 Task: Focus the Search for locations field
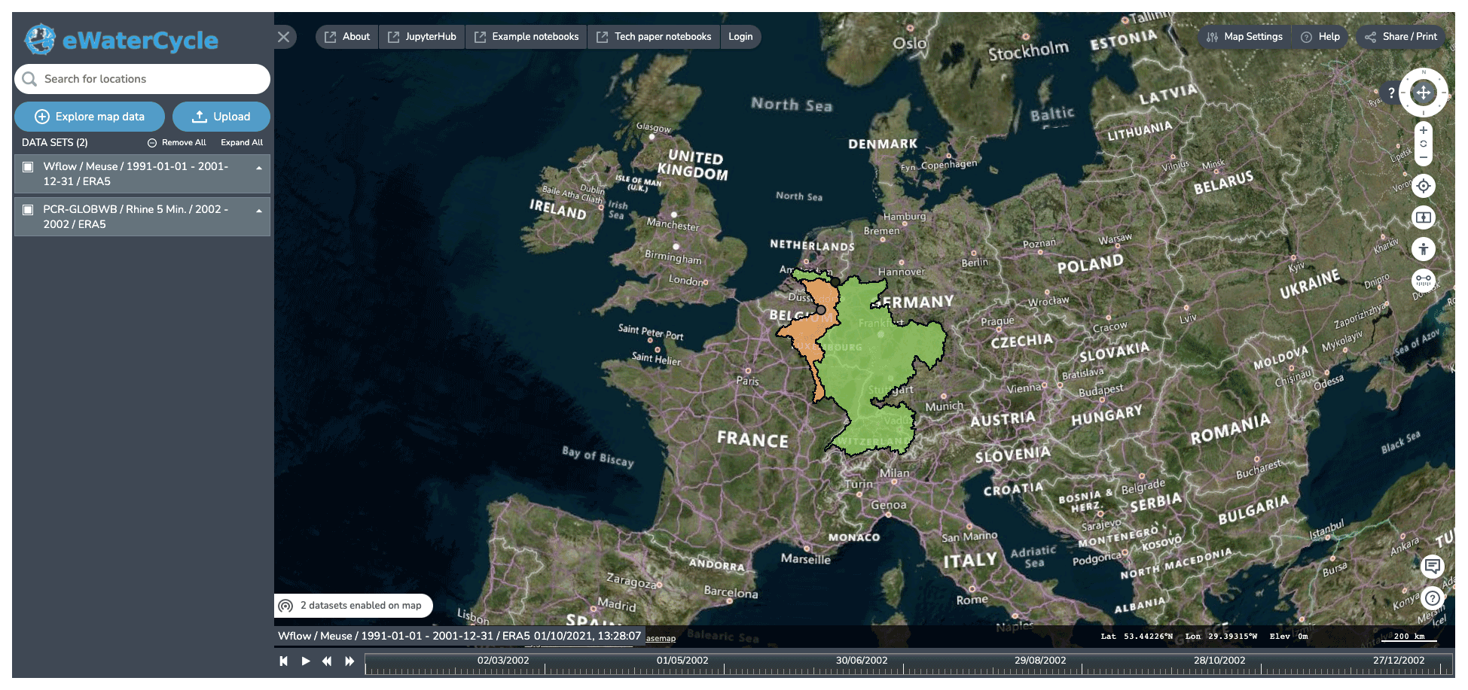[151, 79]
